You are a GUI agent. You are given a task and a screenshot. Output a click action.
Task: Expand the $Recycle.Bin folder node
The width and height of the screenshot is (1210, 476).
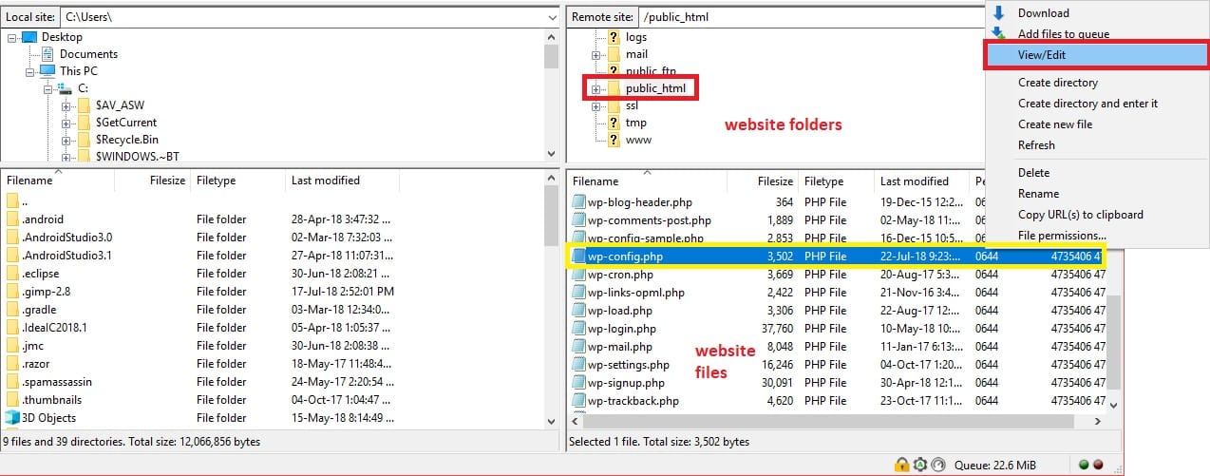[66, 140]
